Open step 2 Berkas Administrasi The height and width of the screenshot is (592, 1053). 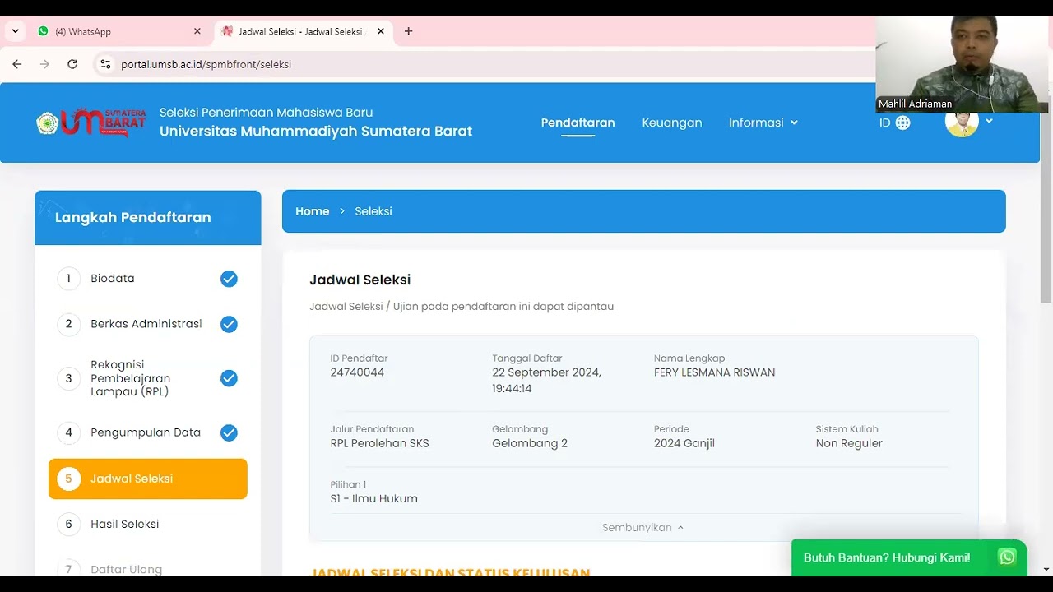(147, 324)
